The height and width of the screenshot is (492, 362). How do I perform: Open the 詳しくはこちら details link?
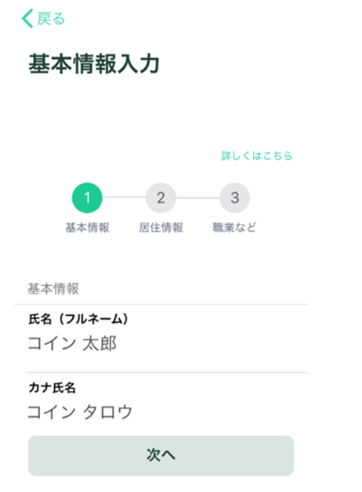coord(257,155)
